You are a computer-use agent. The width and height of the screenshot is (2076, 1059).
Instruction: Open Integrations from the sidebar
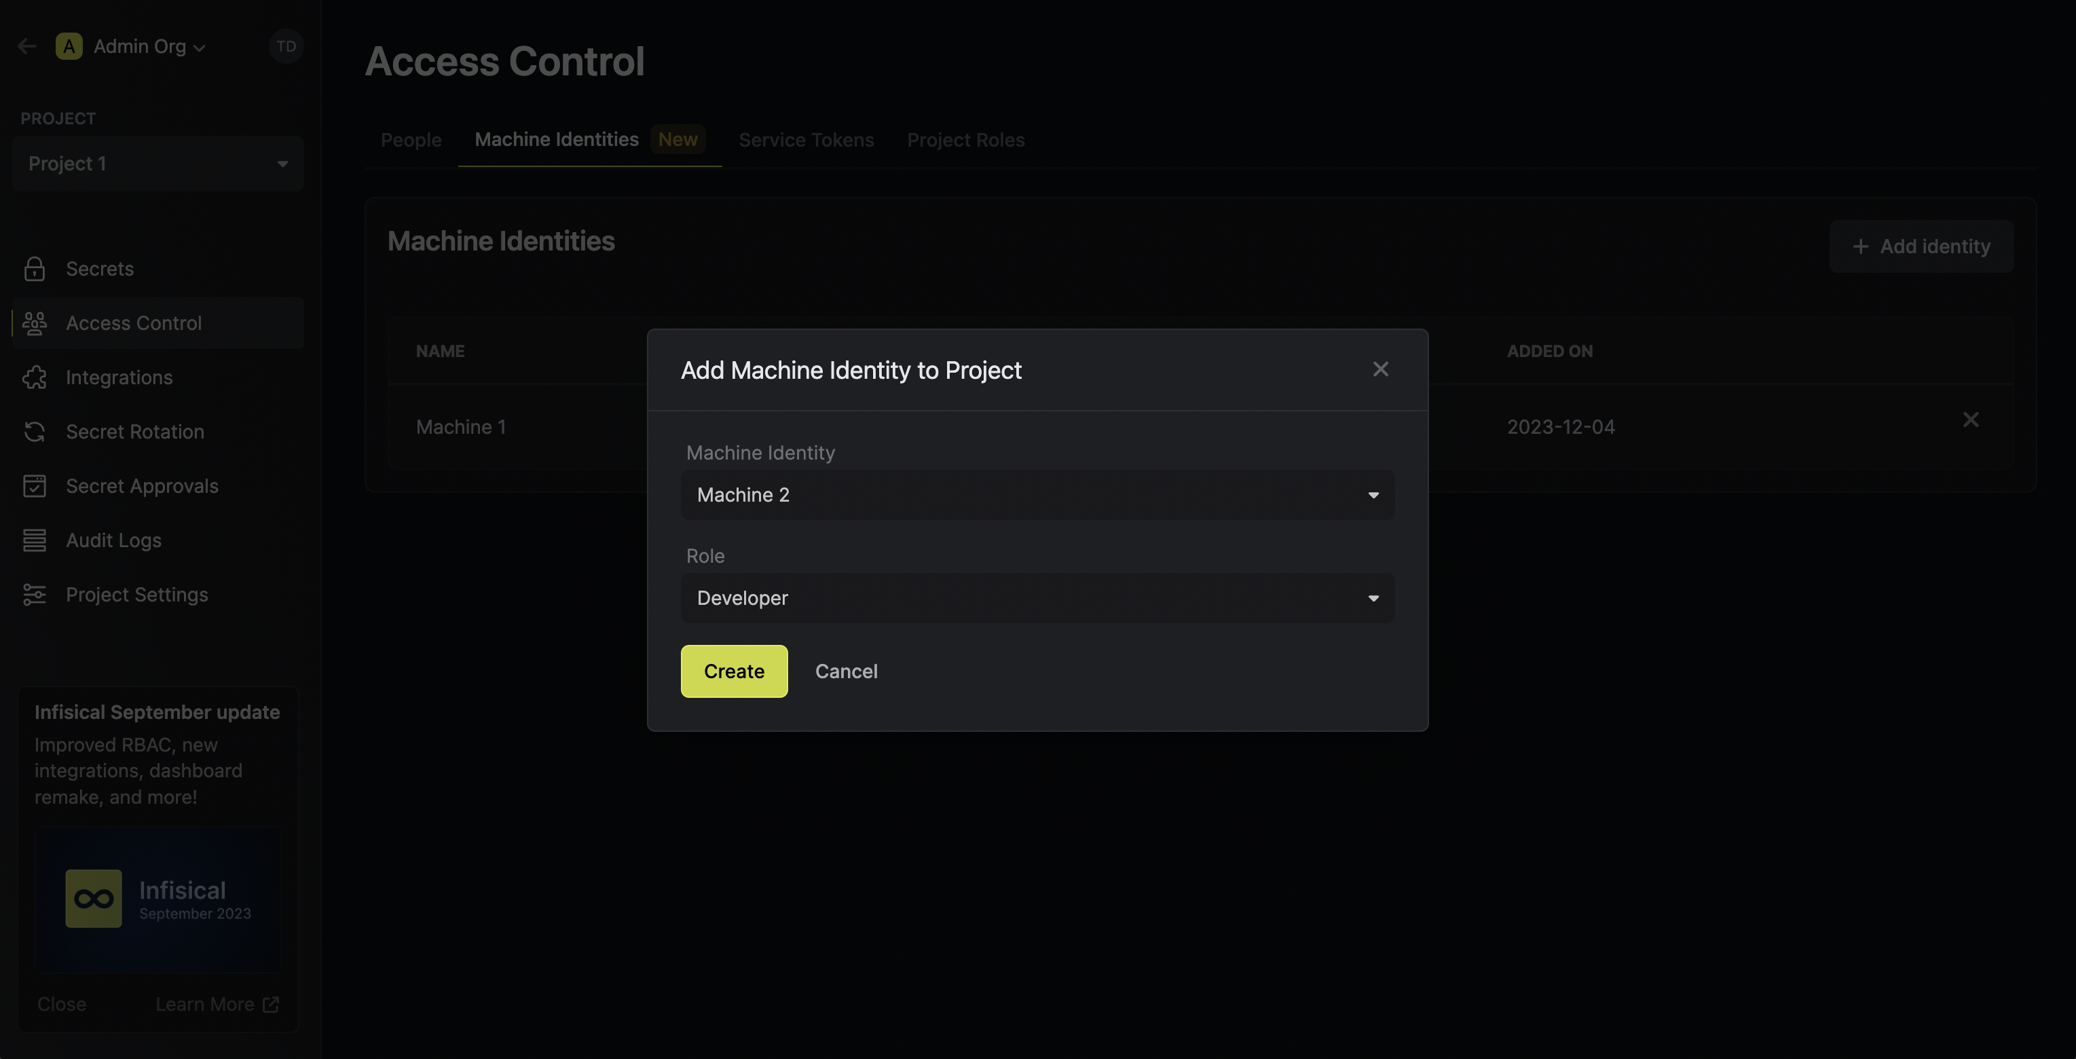(x=158, y=377)
